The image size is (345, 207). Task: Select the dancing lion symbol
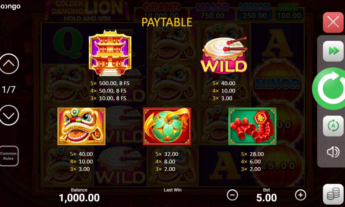[x=81, y=126]
